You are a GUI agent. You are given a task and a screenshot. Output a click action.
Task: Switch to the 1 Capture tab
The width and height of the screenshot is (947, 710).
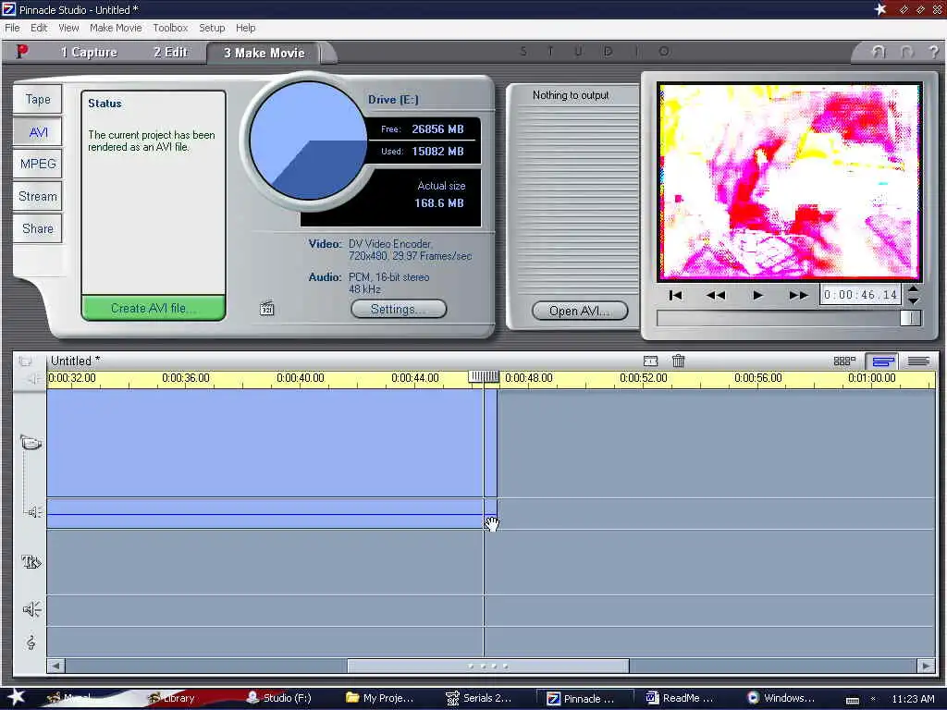[x=89, y=53]
